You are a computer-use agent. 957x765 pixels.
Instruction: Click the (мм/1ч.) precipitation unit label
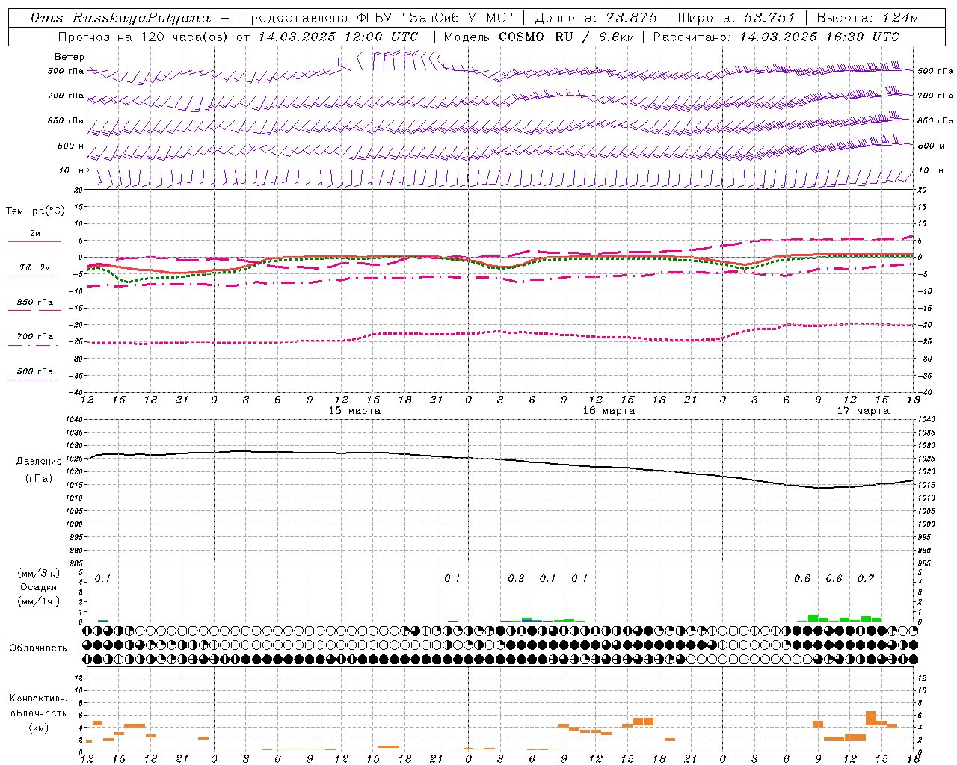[38, 601]
